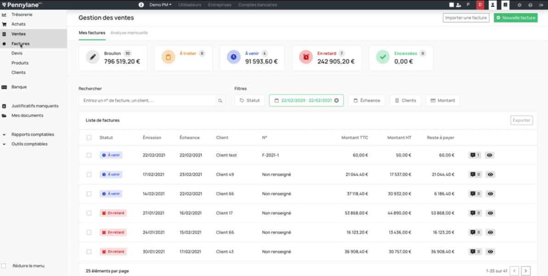The image size is (548, 276).
Task: Click the En retard alarm icon card
Action: (305, 57)
